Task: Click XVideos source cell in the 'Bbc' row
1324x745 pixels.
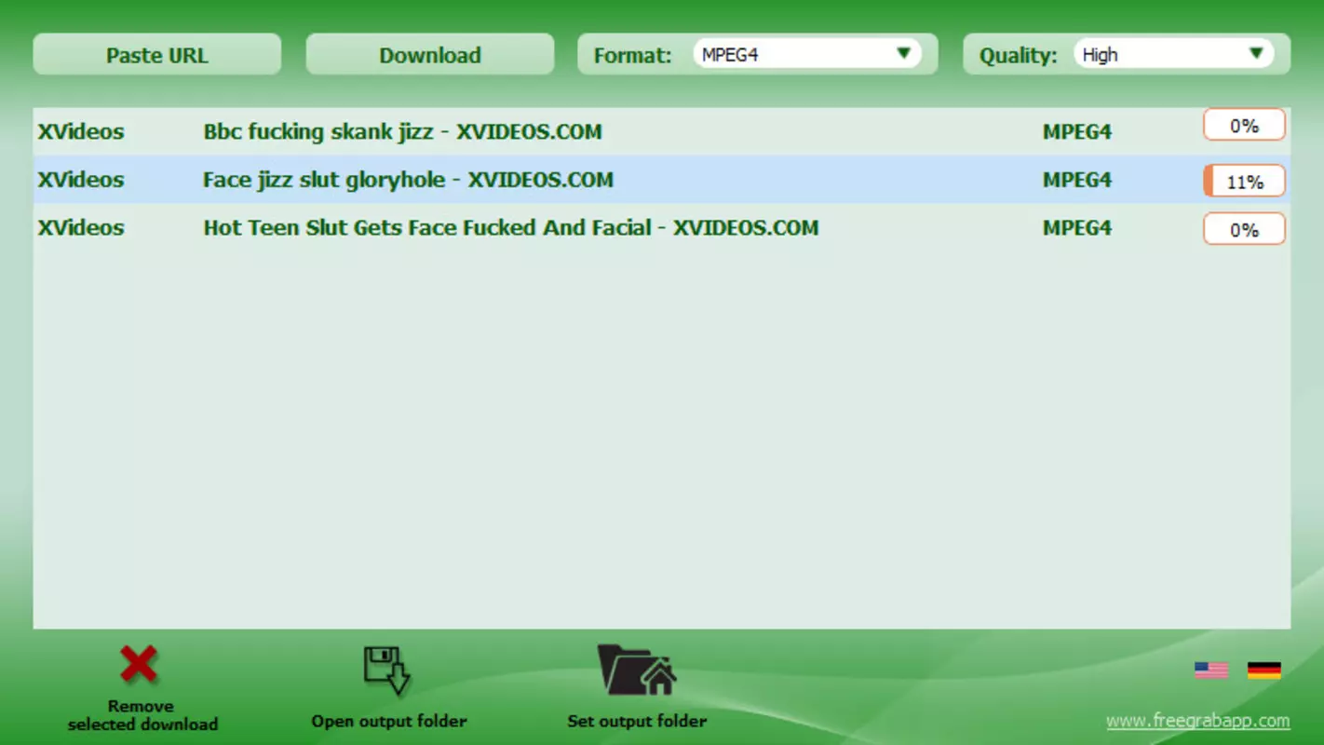Action: click(x=80, y=132)
